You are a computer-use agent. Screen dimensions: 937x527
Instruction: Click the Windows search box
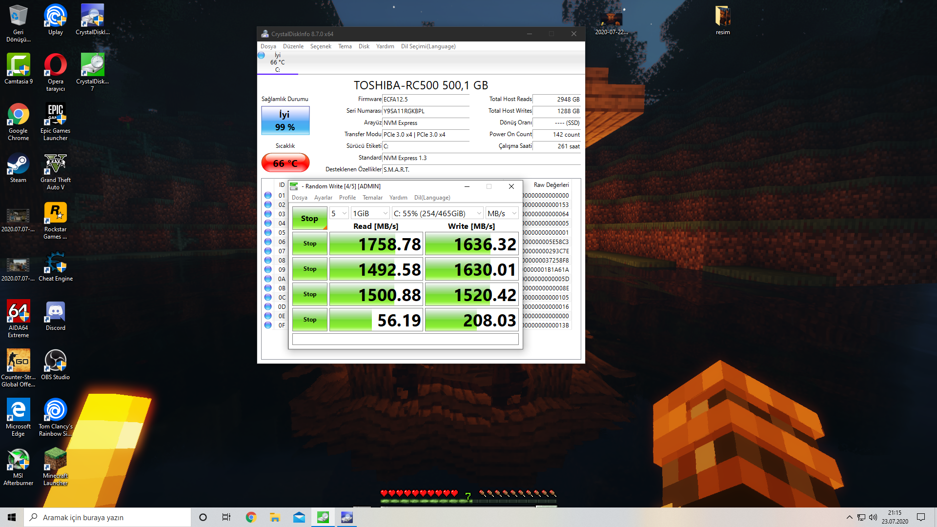(x=107, y=517)
